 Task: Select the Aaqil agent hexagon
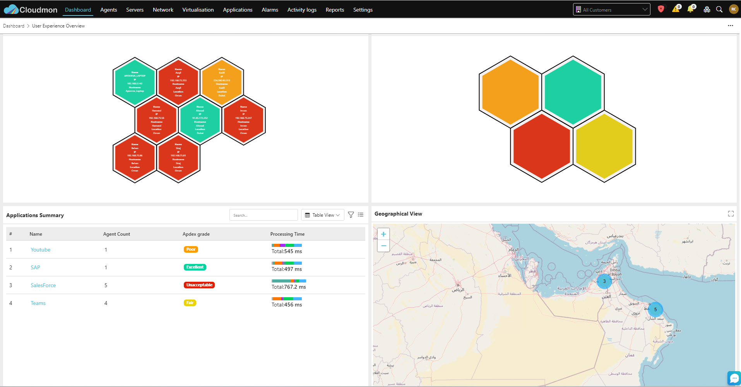coord(178,82)
